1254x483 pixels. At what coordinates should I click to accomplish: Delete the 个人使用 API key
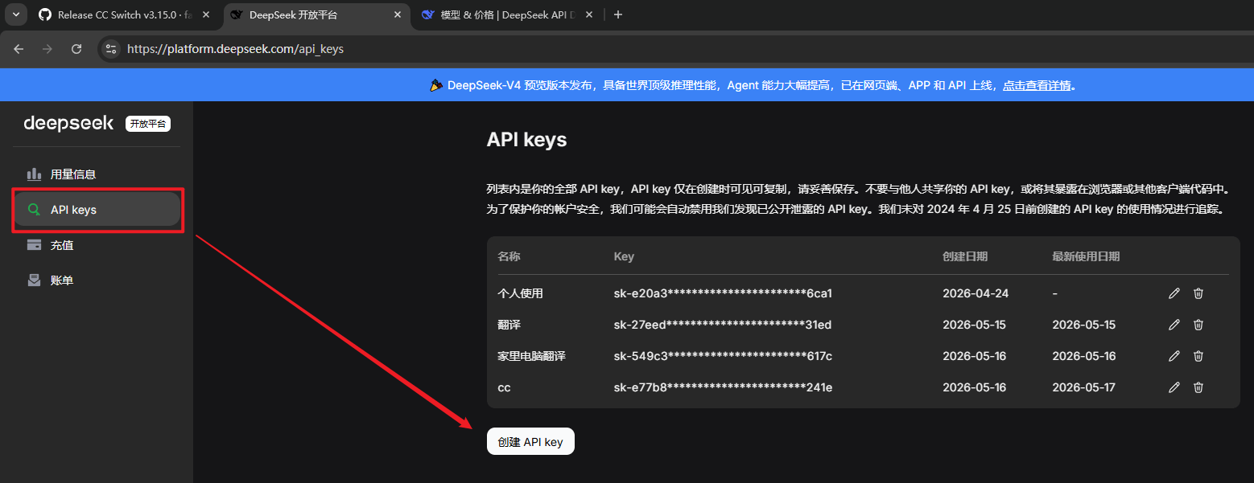pyautogui.click(x=1198, y=293)
